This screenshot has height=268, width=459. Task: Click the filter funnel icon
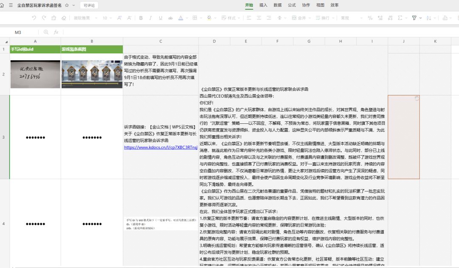pyautogui.click(x=414, y=18)
